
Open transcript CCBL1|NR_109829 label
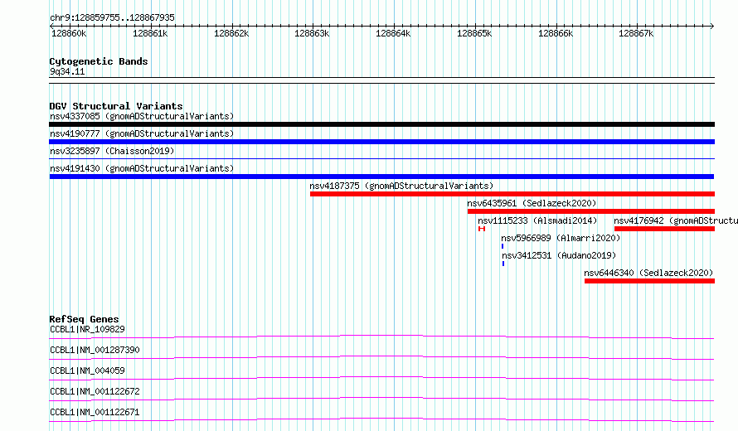pyautogui.click(x=87, y=329)
